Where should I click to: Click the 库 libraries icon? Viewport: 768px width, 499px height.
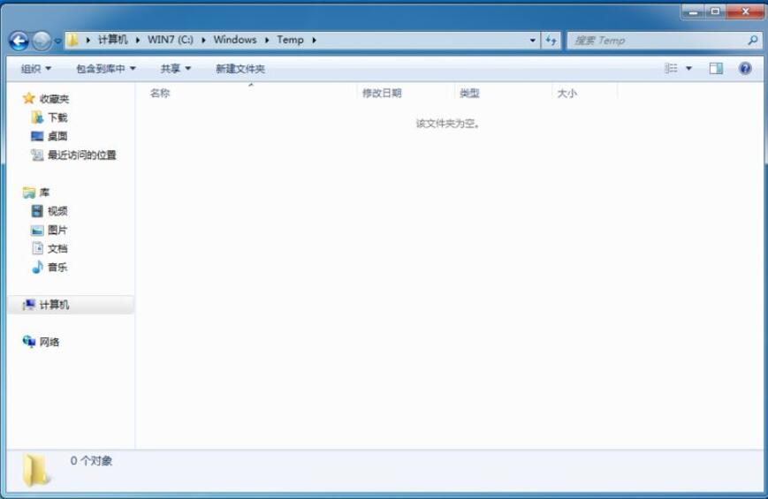click(29, 193)
